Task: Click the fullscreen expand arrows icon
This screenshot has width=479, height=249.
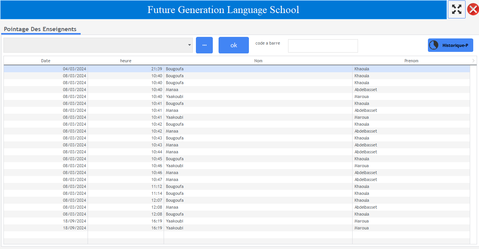Action: 456,10
